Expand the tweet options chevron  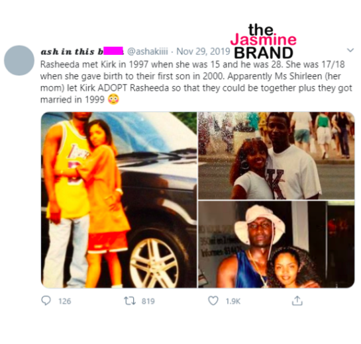[x=350, y=50]
